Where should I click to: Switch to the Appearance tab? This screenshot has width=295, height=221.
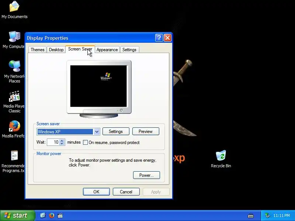point(107,50)
